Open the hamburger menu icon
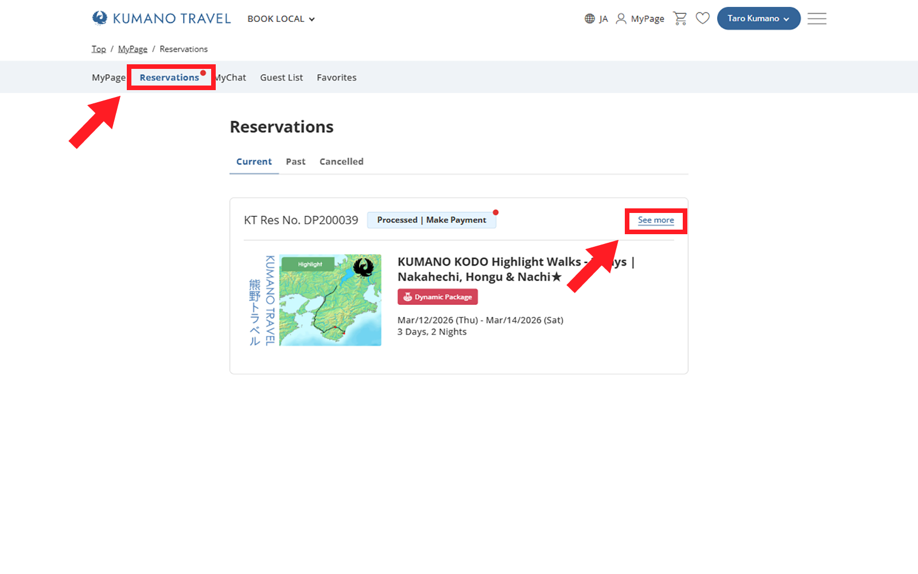The image size is (918, 574). coord(816,19)
